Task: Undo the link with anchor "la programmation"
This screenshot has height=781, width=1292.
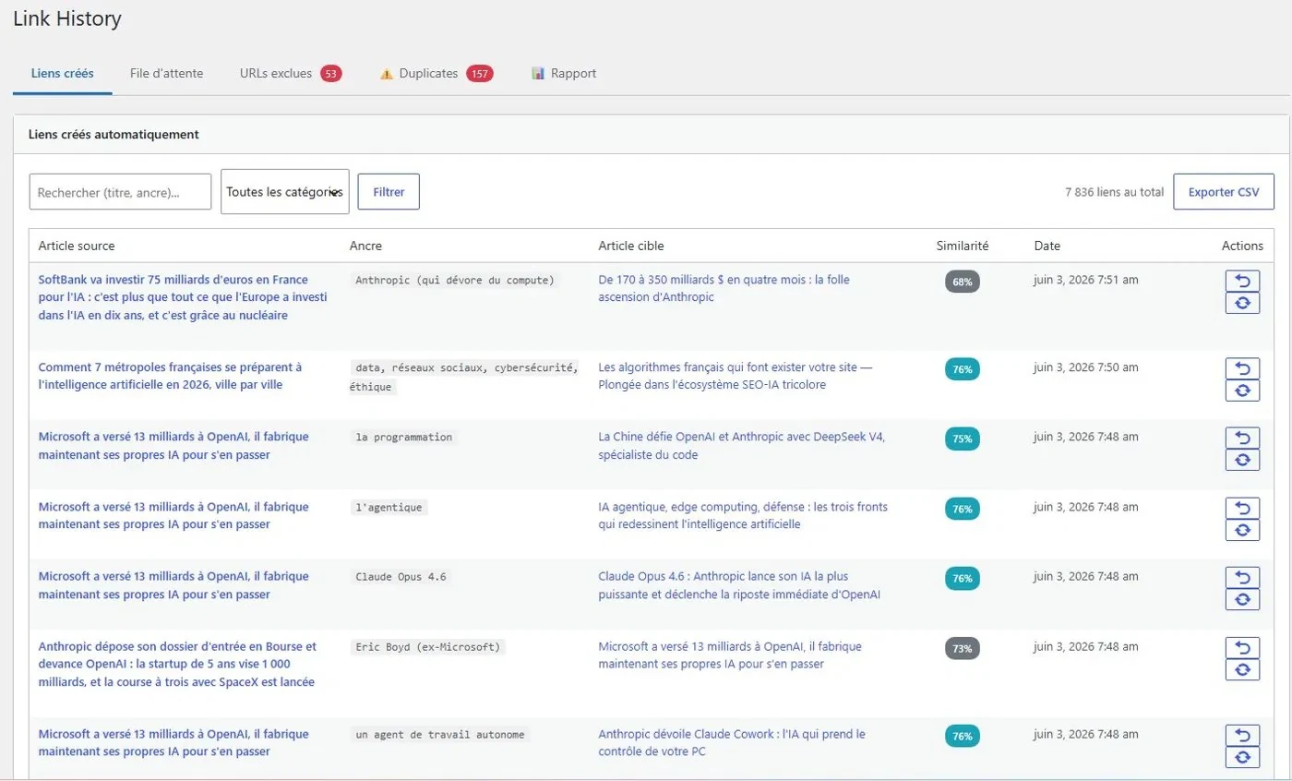Action: coord(1242,439)
